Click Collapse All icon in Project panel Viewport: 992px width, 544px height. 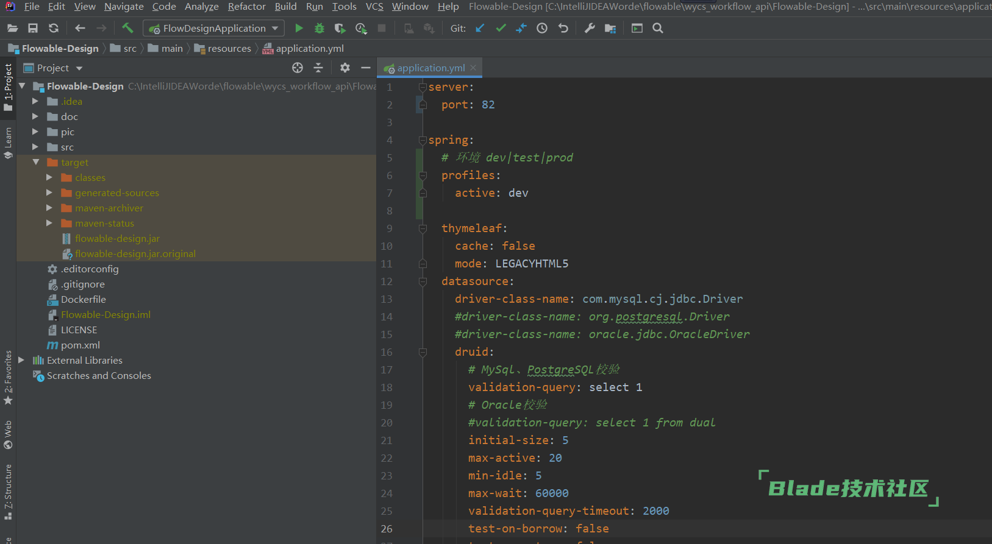coord(318,68)
